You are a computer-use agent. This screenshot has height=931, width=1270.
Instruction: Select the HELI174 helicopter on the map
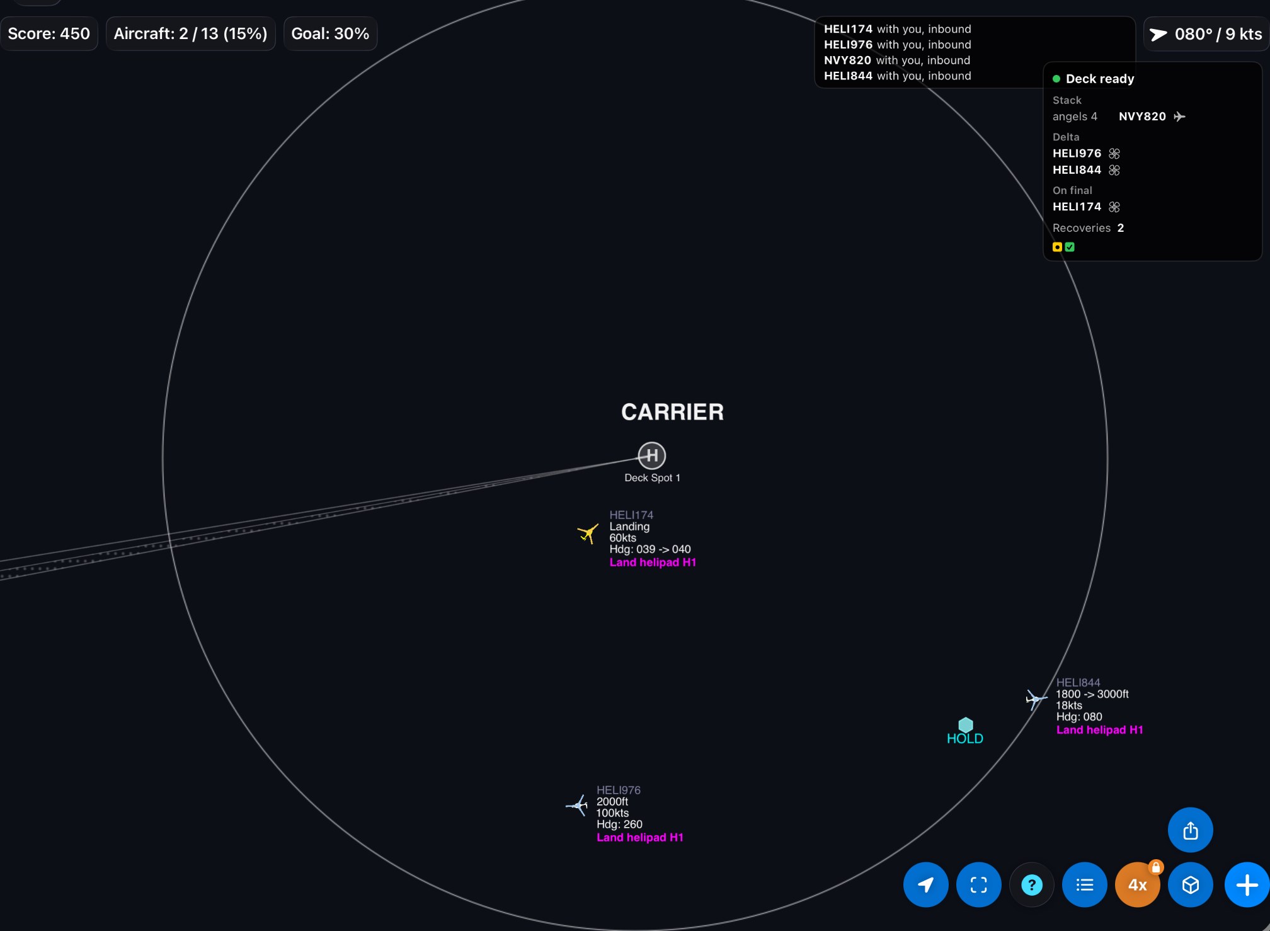click(588, 534)
